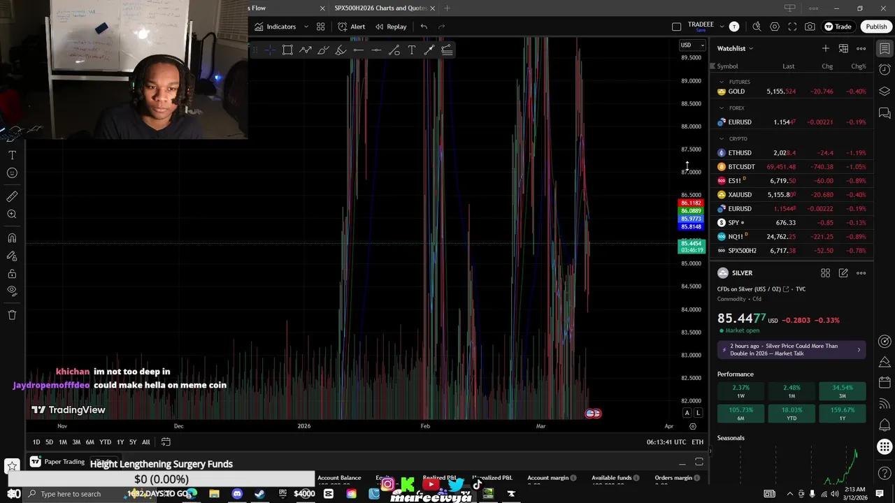Open emoji icons tool in left toolbar
The image size is (895, 503).
(x=12, y=173)
